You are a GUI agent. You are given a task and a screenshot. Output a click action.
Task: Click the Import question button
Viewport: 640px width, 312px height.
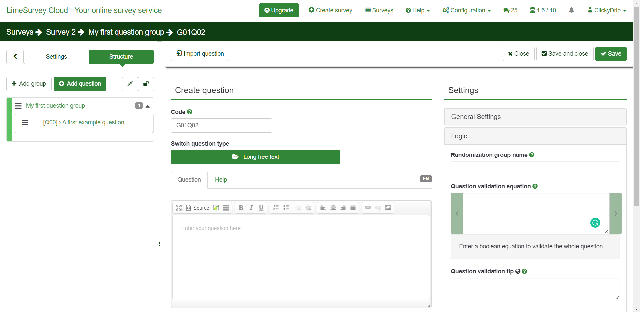200,54
